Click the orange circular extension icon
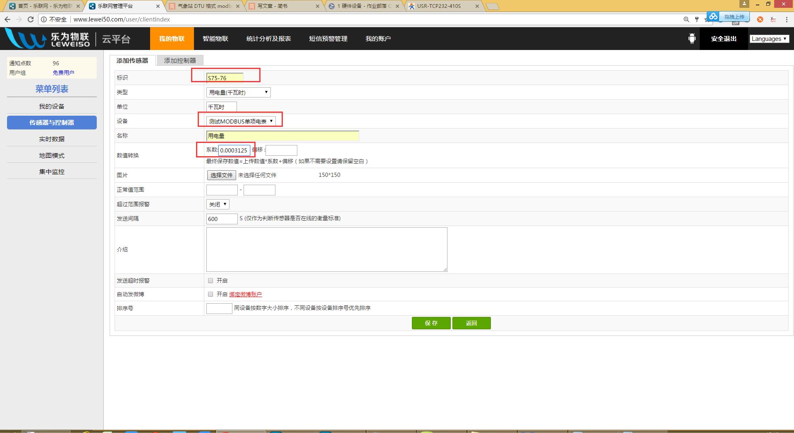794x433 pixels. (x=760, y=19)
